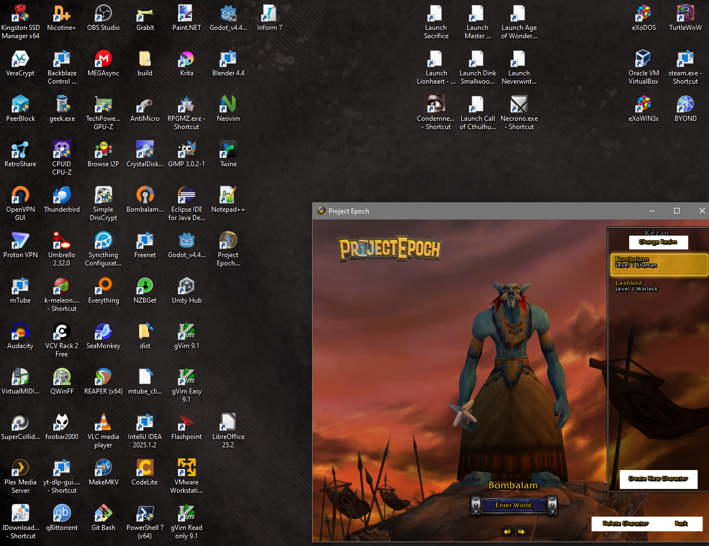Select the Simple DnsCrypt desktop icon
This screenshot has width=709, height=546.
(103, 204)
